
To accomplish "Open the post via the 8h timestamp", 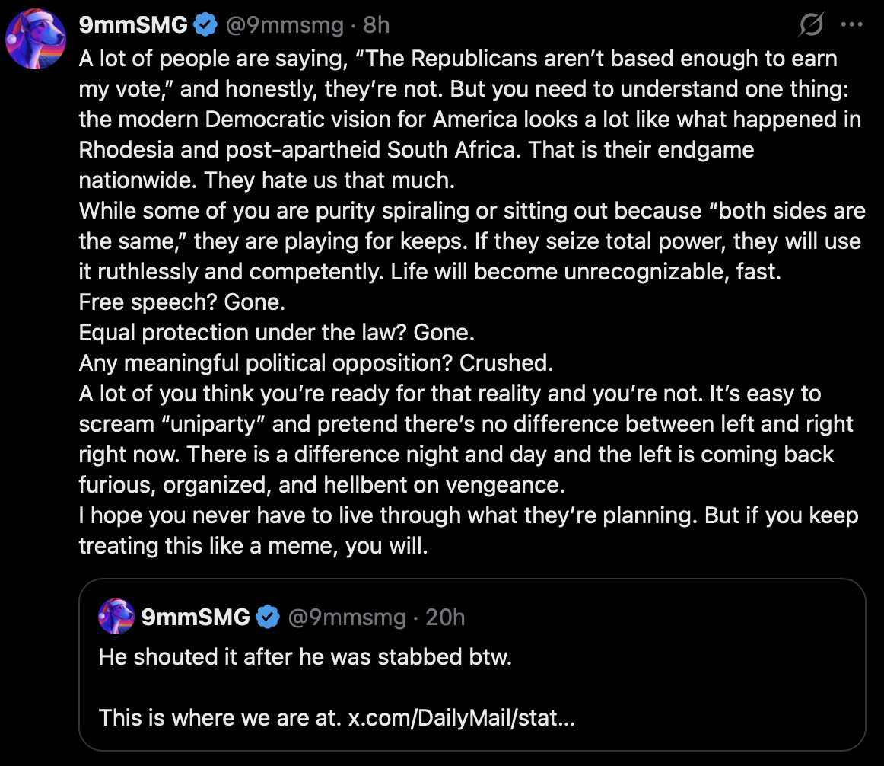I will coord(377,25).
